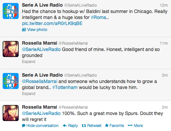Click the View photo link text
Screen dimensions: 171x131
pyautogui.click(x=37, y=30)
